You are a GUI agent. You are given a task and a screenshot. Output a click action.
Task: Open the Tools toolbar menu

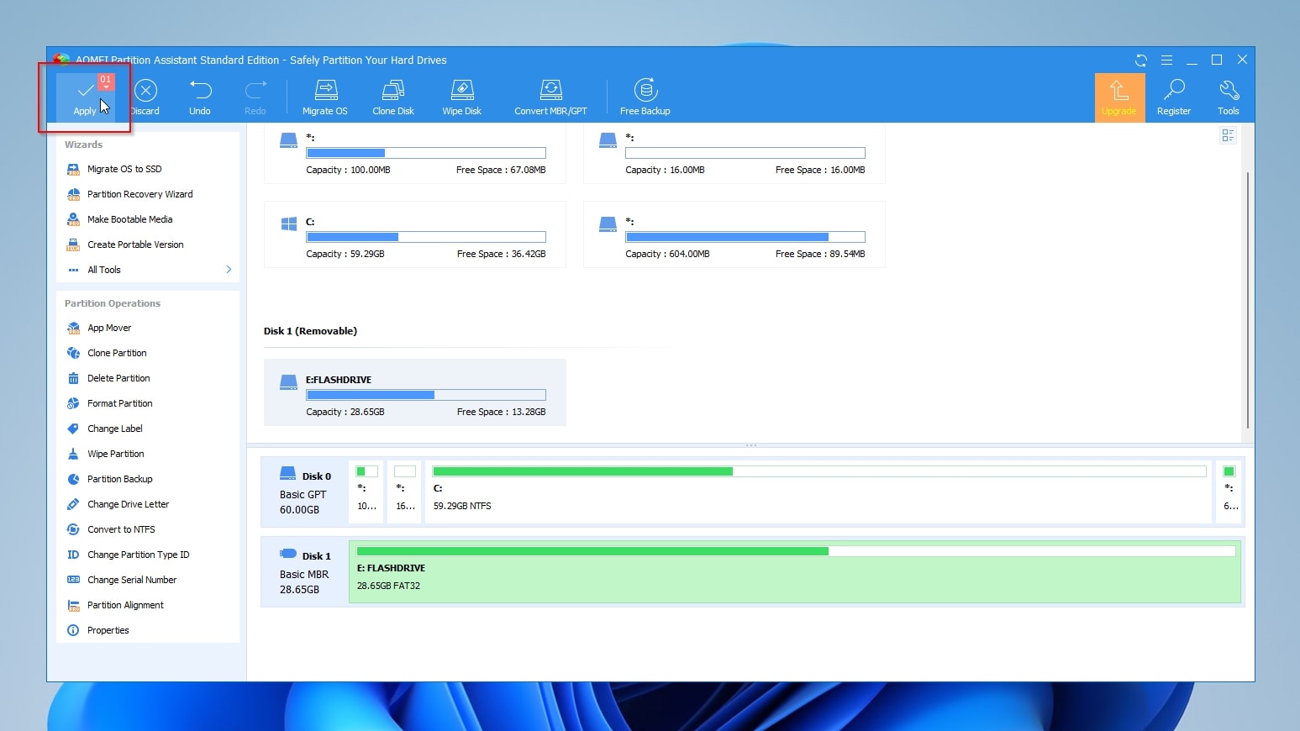(1229, 97)
